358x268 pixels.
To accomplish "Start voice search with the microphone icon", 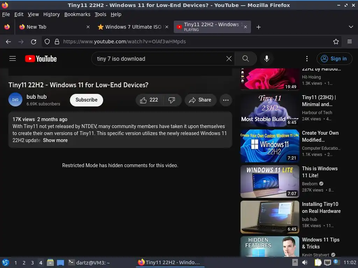I will point(266,59).
